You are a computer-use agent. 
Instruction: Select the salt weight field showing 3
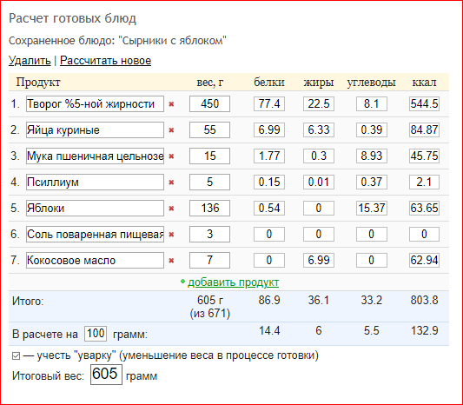click(209, 235)
